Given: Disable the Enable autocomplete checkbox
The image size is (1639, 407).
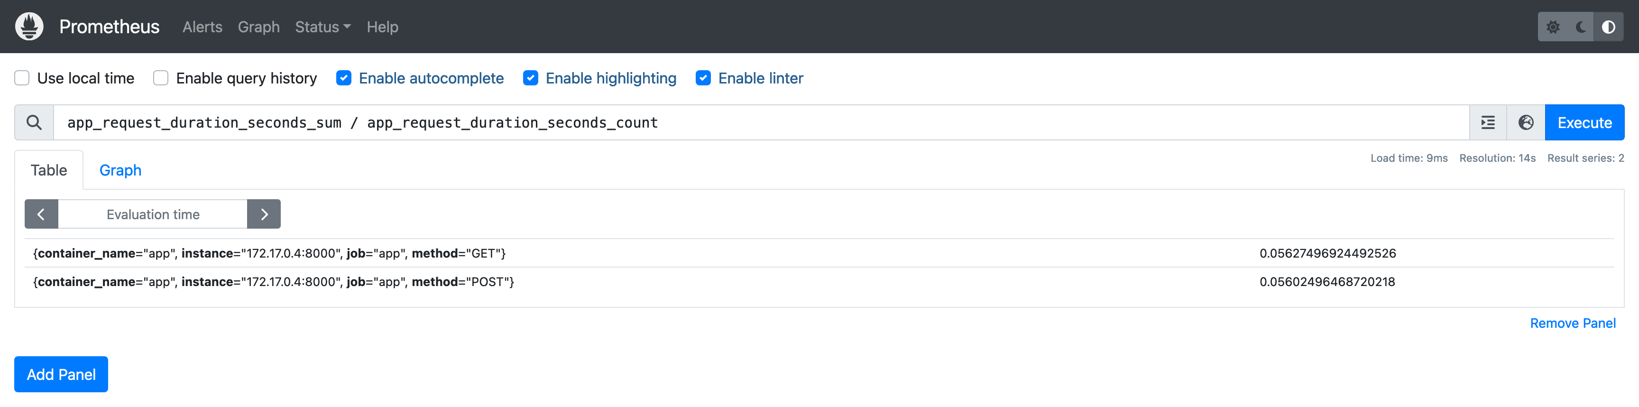Looking at the screenshot, I should [343, 78].
